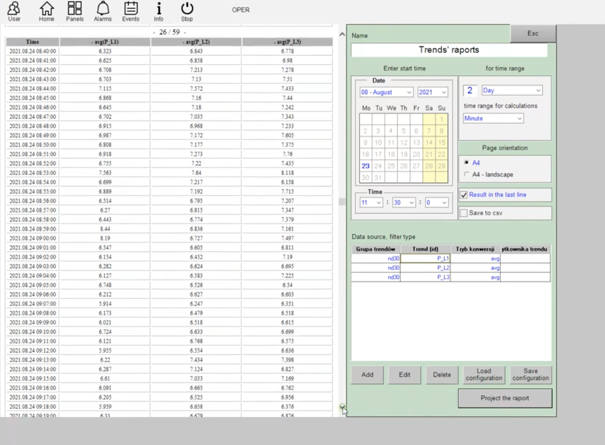Select day 31 in the calendar
The width and height of the screenshot is (605, 445).
coord(378,178)
